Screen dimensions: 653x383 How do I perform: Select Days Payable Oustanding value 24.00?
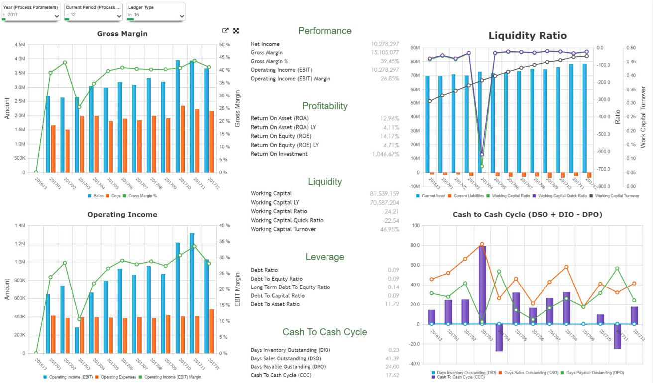pos(393,367)
